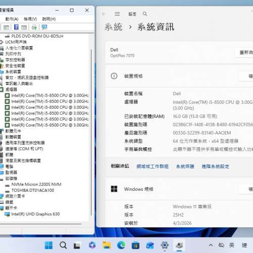Launch Copilot from the taskbar
This screenshot has height=253, width=253.
tap(92, 245)
